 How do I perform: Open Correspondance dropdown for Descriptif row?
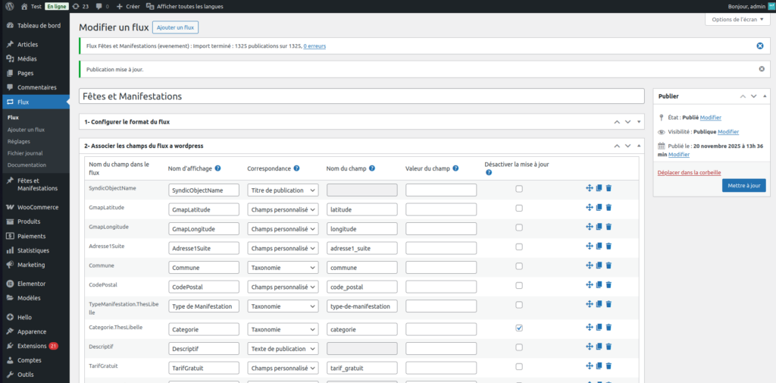point(283,349)
